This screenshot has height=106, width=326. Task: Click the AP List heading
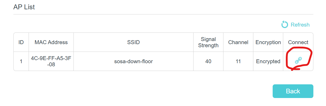24,7
